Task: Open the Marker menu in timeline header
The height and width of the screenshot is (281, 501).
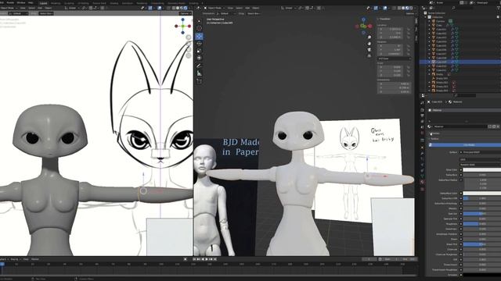Action: click(34, 259)
